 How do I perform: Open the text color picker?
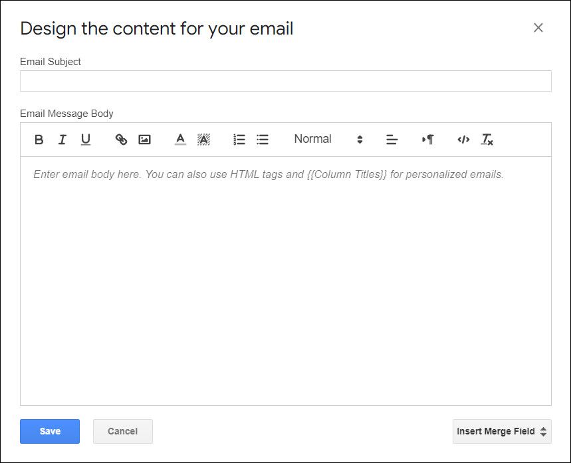(x=180, y=139)
